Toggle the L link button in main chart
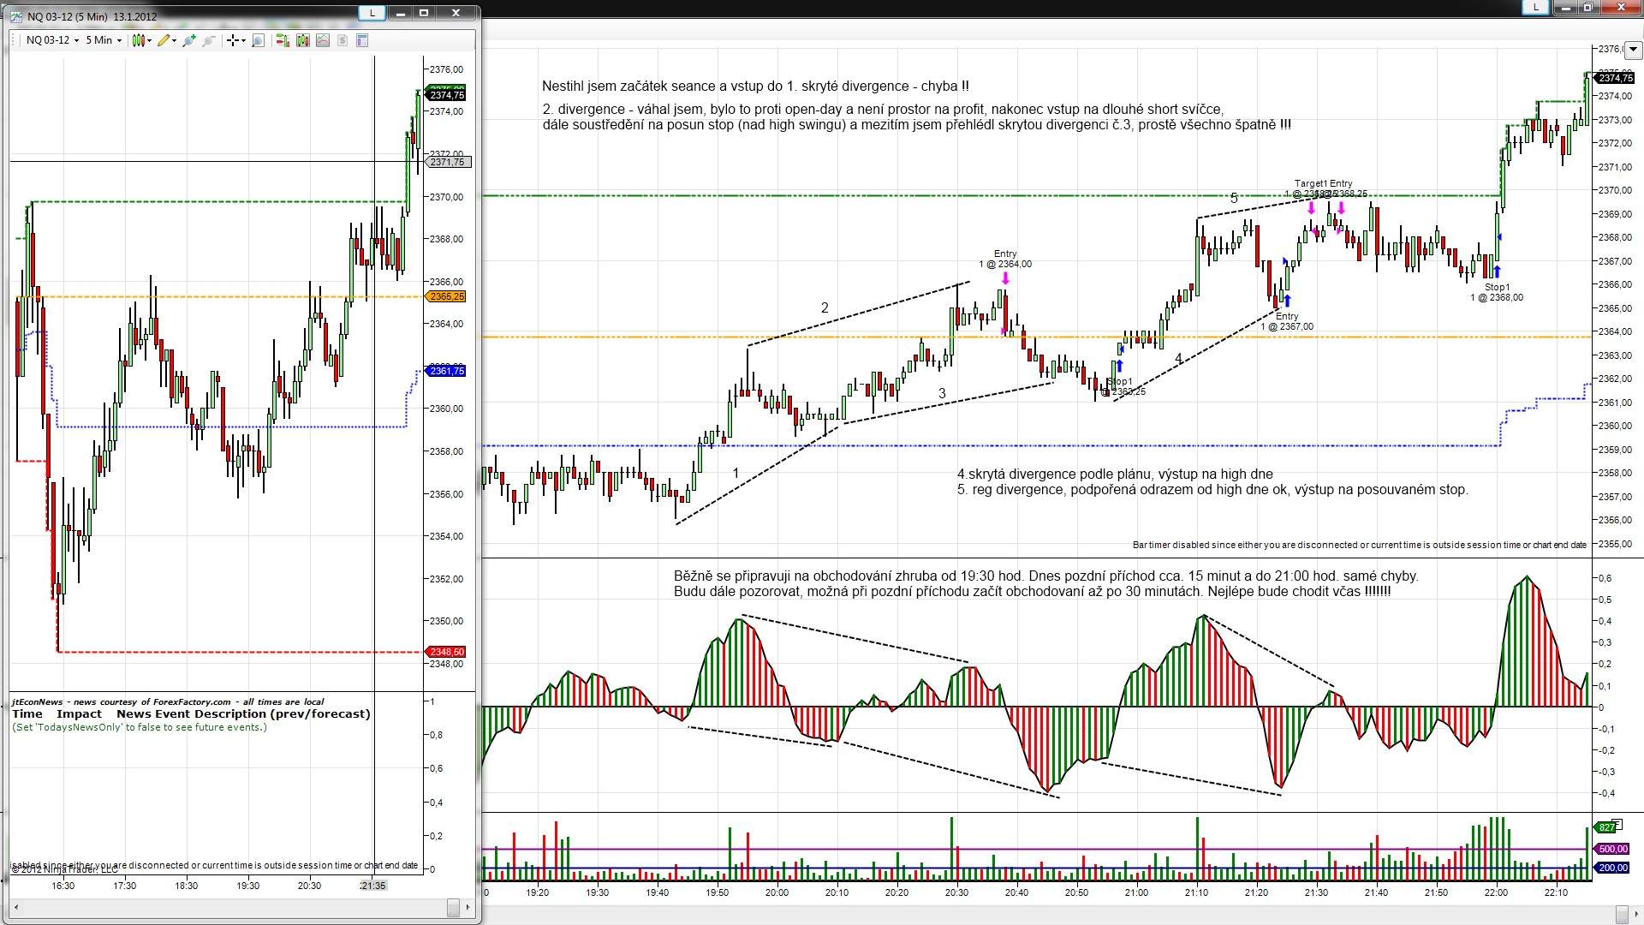The image size is (1644, 925). coord(1536,7)
